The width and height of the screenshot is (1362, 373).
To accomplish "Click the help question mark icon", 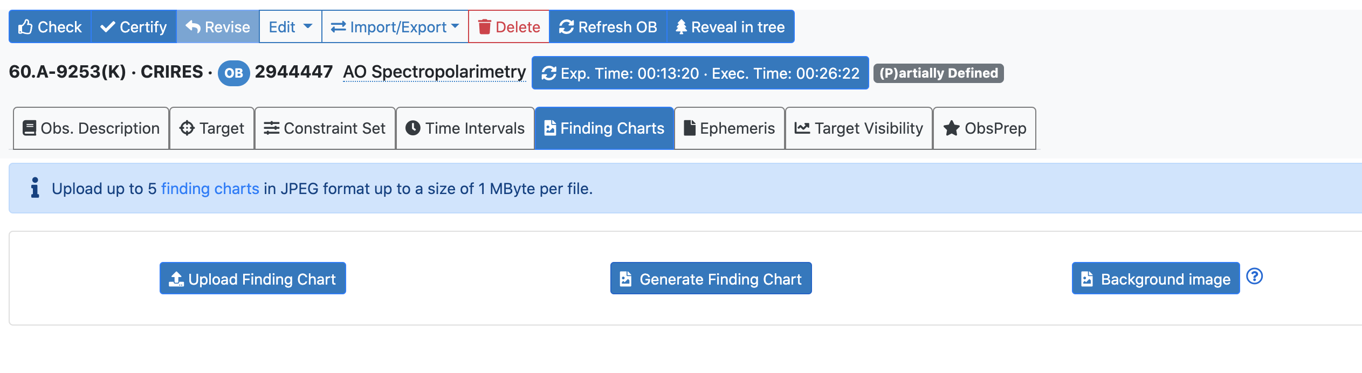I will pos(1254,277).
